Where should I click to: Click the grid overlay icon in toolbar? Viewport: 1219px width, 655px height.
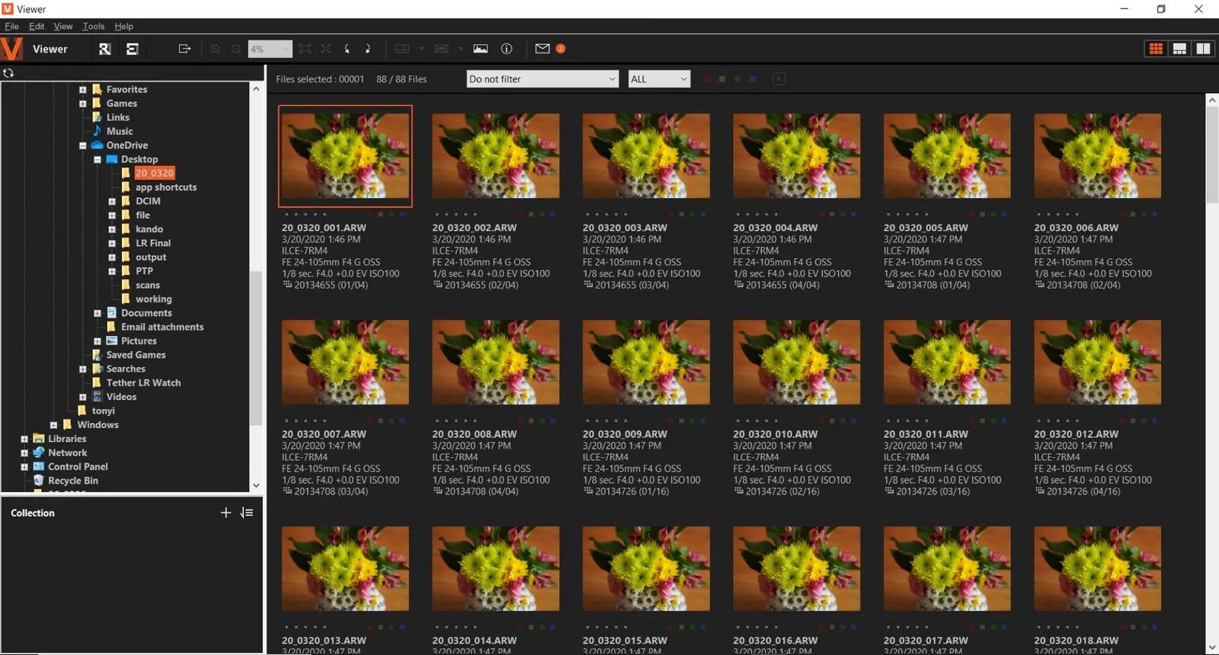441,49
